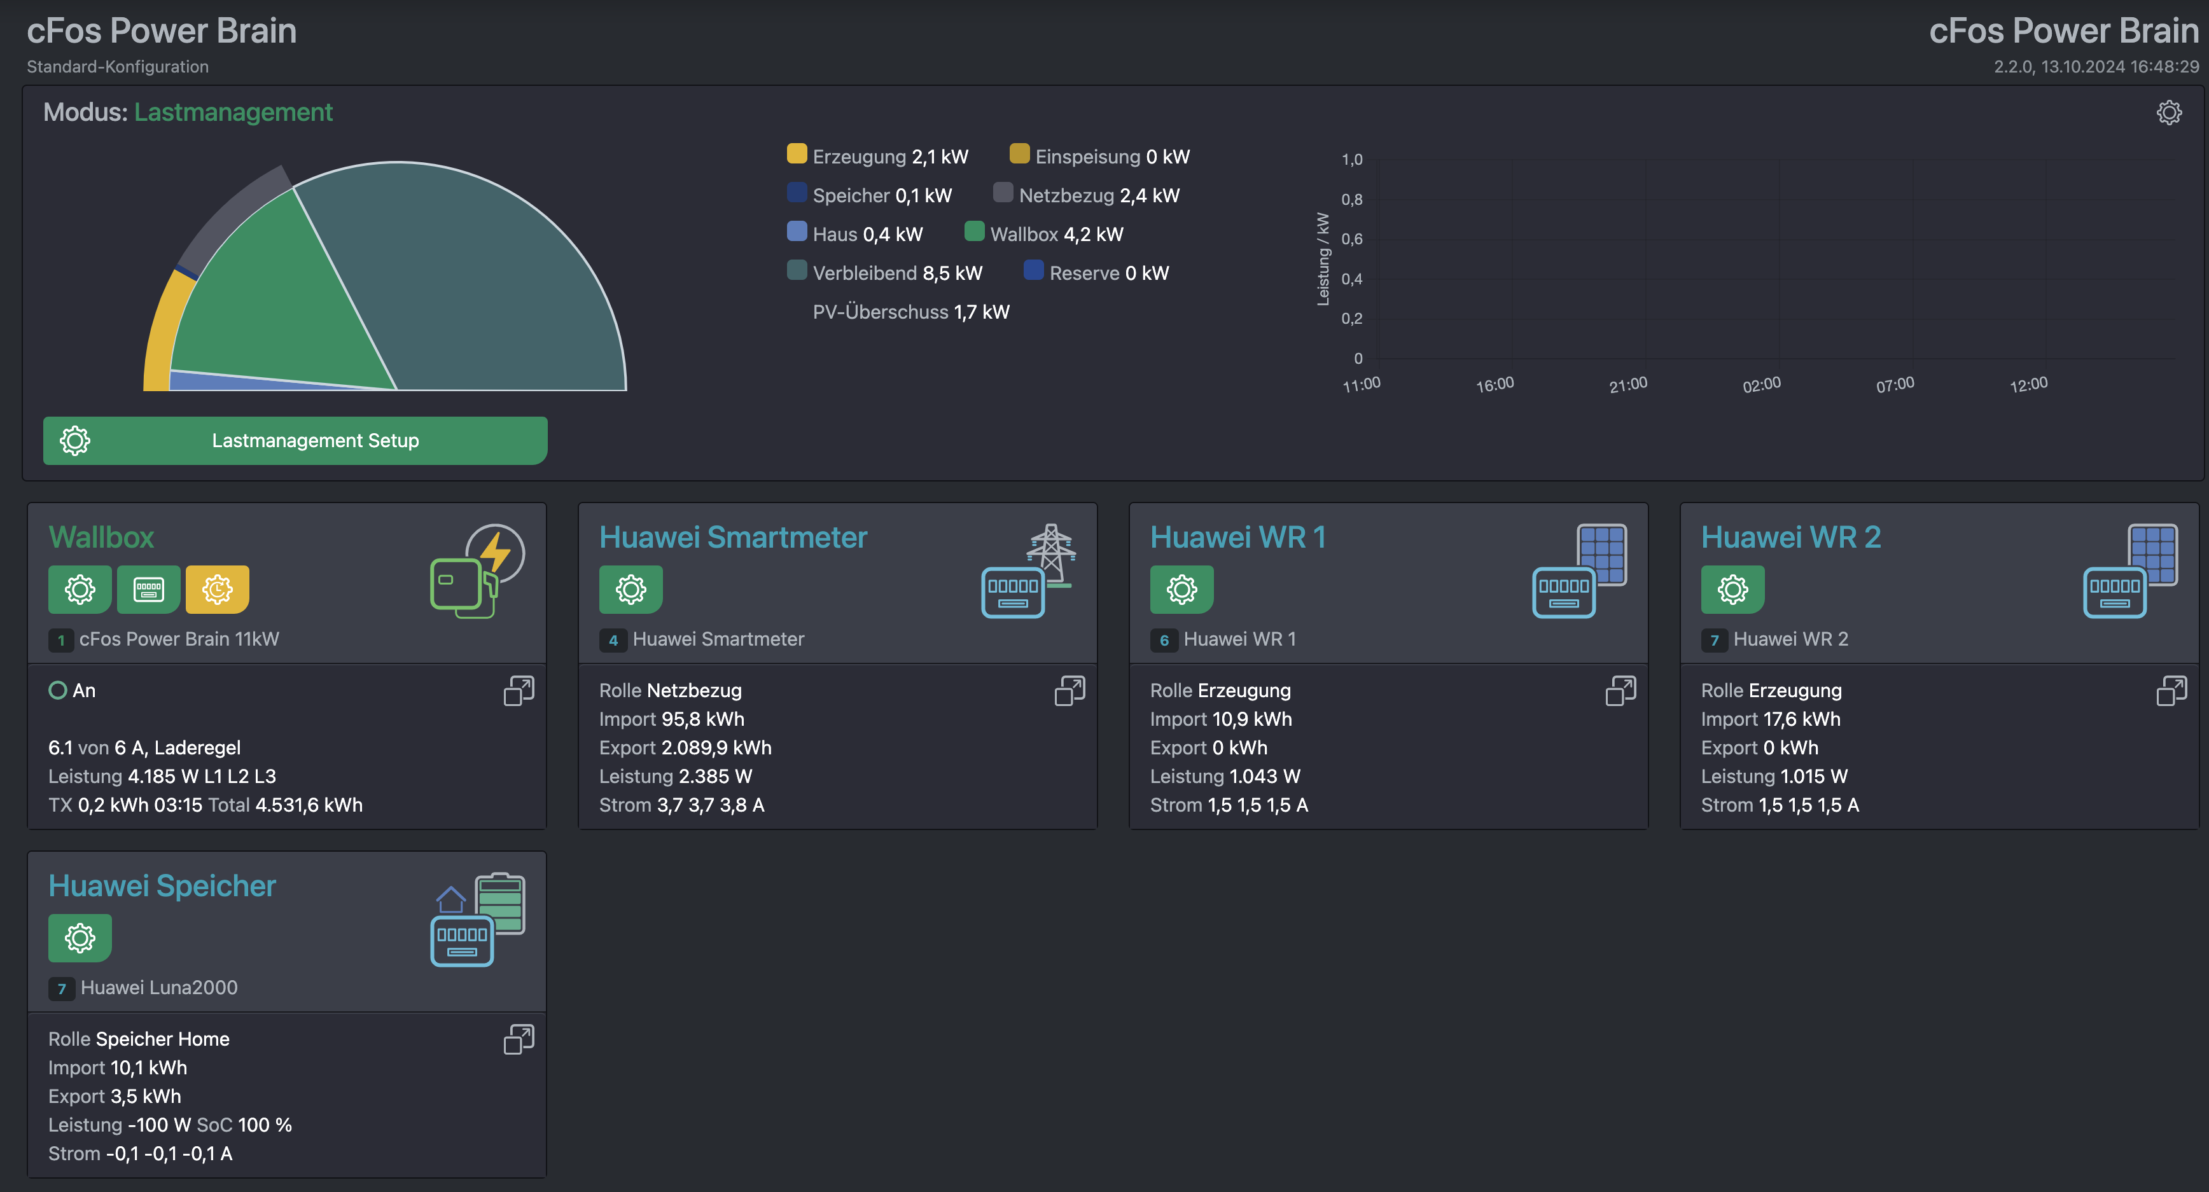Click the Wallbox card title
This screenshot has width=2209, height=1192.
coord(101,537)
